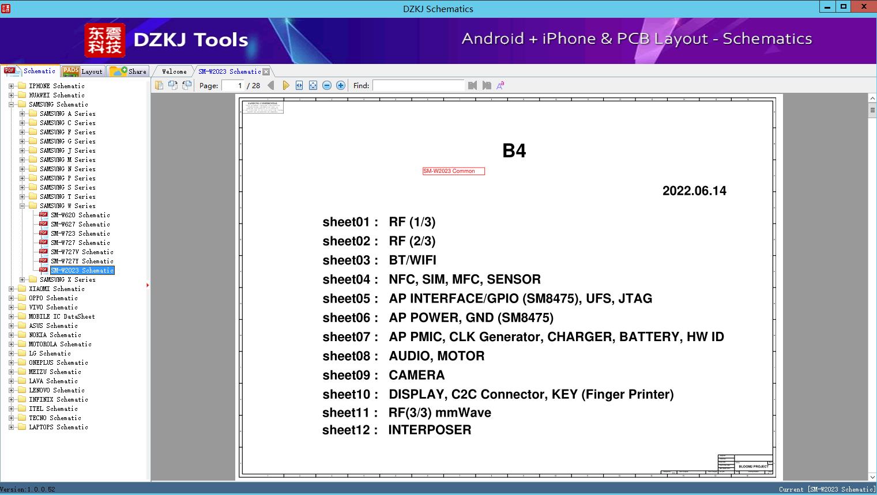Image resolution: width=877 pixels, height=495 pixels.
Task: Select VIVO Schematic folder
Action: tap(53, 307)
